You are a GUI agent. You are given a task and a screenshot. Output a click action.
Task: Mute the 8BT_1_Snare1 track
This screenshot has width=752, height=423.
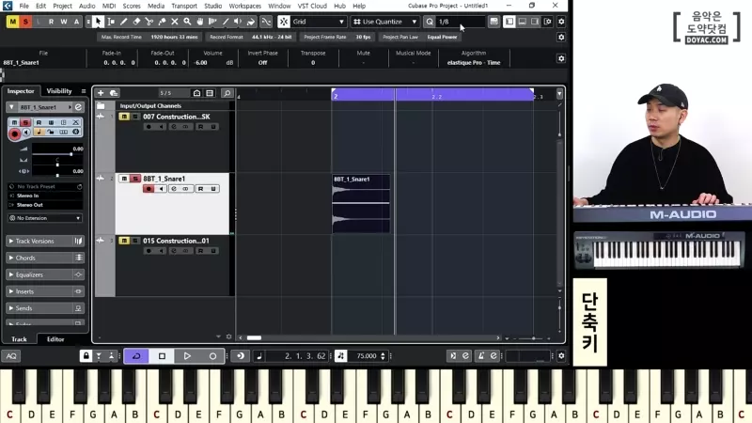pos(124,179)
